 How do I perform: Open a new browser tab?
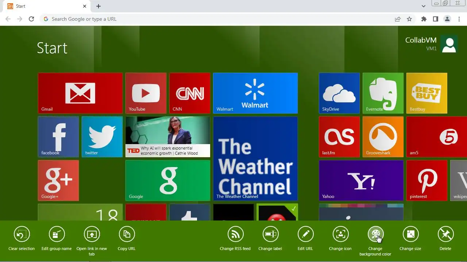99,6
